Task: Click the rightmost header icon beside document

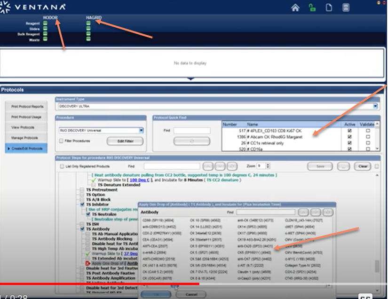Action: pyautogui.click(x=346, y=8)
